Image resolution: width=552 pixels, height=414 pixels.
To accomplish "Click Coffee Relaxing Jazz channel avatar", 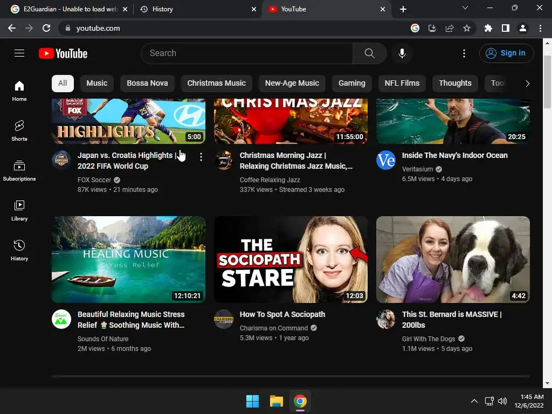I will [224, 160].
